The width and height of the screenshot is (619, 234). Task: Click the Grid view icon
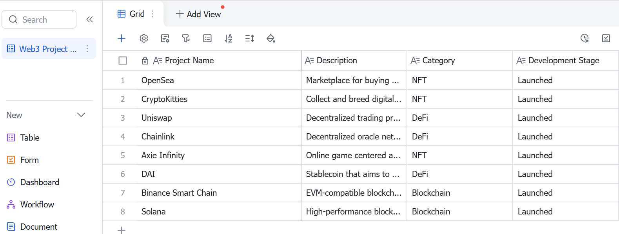pos(122,14)
